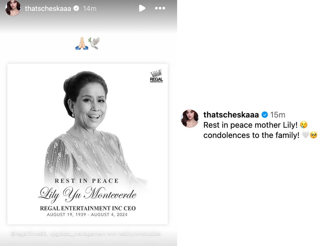Click the 14m story timestamp
The image size is (328, 246).
coord(90,9)
